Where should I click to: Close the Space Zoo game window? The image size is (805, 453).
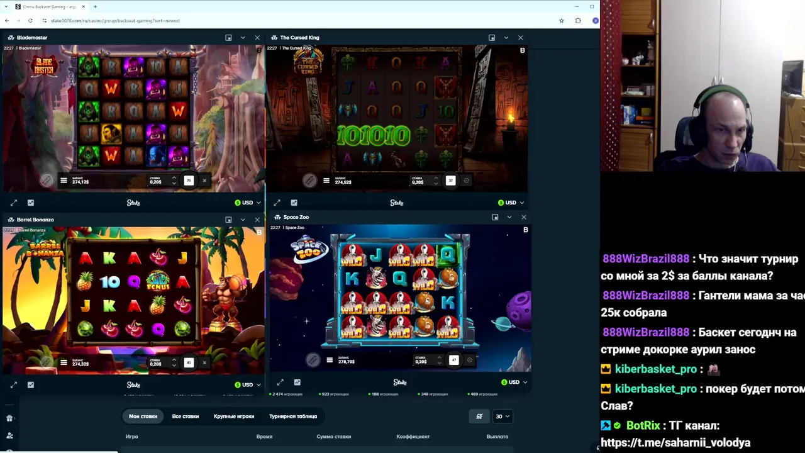[524, 217]
